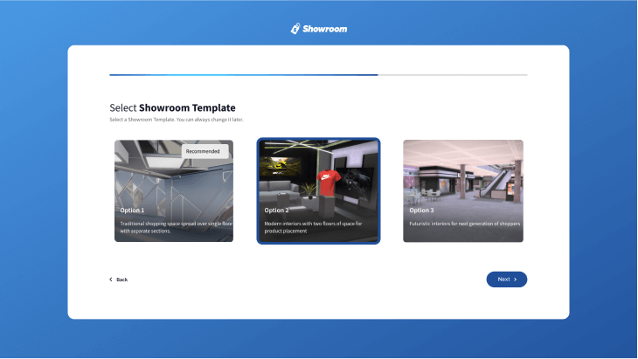Click the Showroom wordmark text

point(325,29)
